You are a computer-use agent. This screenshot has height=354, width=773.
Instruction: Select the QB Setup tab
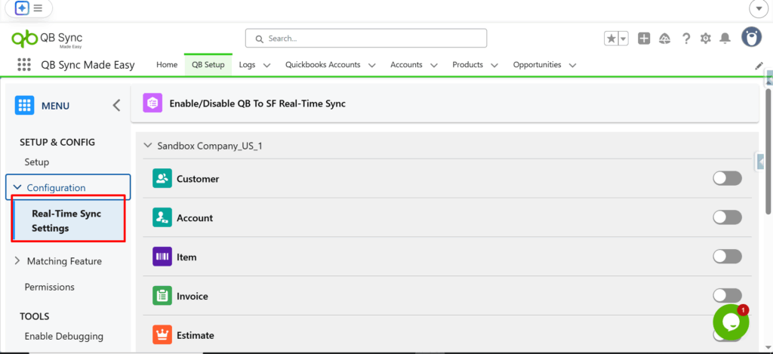pyautogui.click(x=208, y=65)
